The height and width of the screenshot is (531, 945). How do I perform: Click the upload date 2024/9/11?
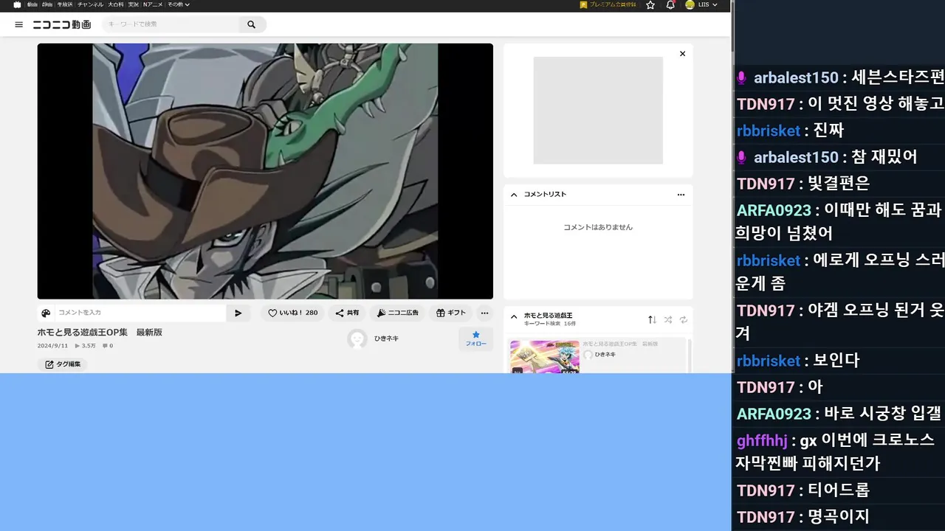coord(52,346)
